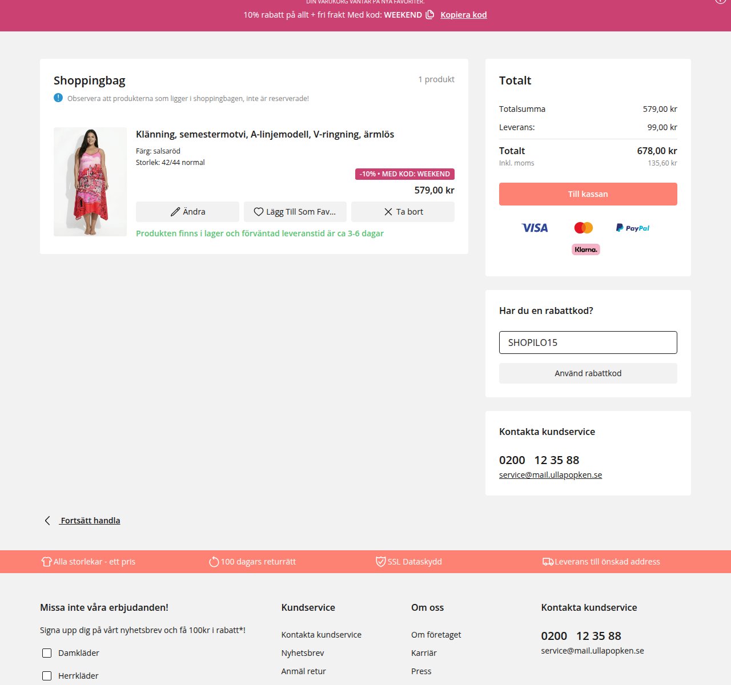
Task: Select the Klarna payment badge
Action: click(586, 249)
